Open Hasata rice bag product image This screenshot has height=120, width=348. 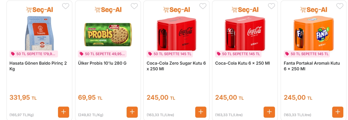tap(39, 33)
